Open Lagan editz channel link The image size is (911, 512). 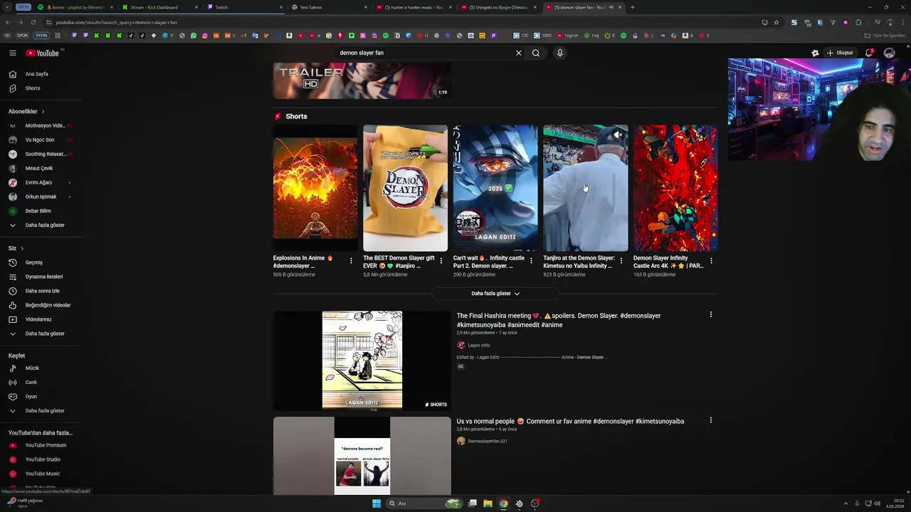pyautogui.click(x=479, y=346)
